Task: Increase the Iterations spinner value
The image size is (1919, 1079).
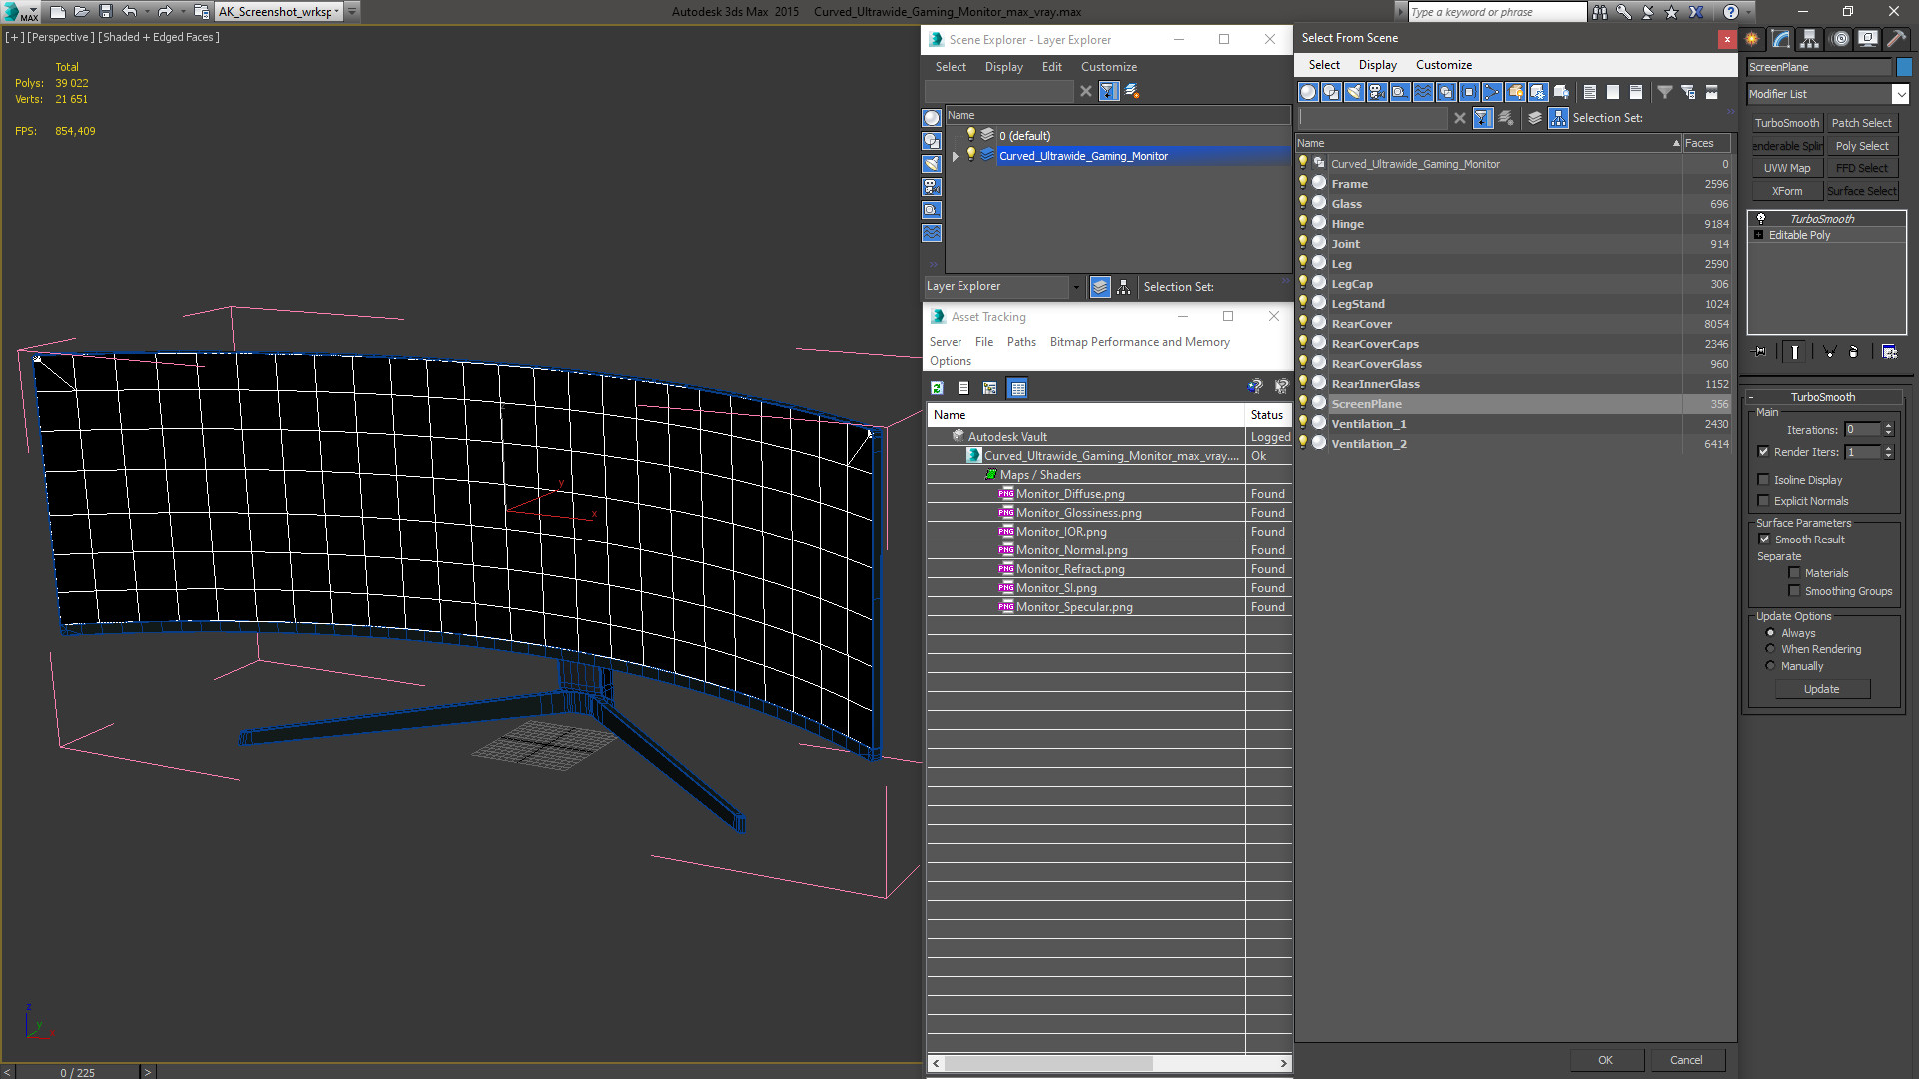Action: pyautogui.click(x=1888, y=426)
